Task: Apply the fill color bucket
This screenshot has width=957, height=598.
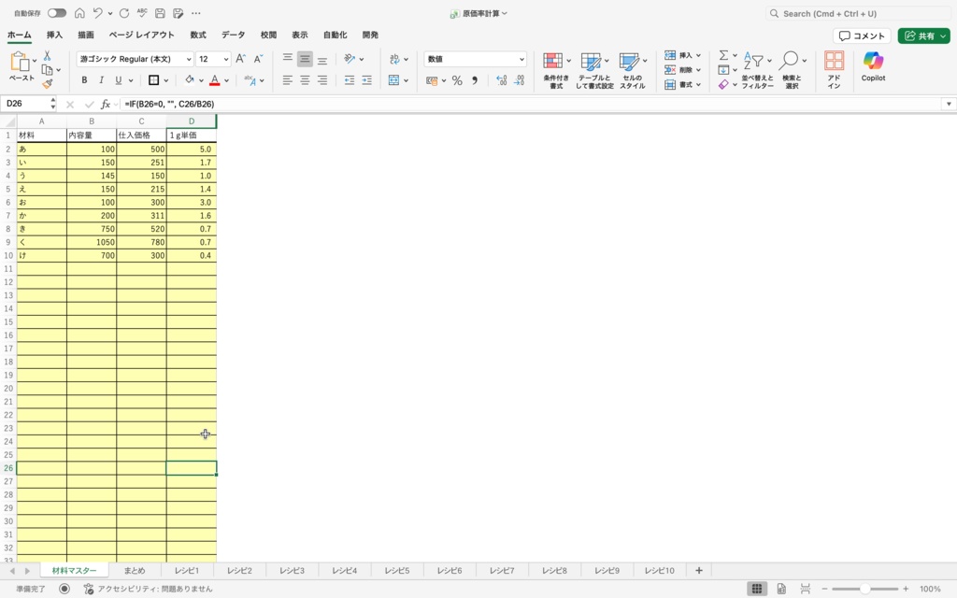Action: (189, 80)
